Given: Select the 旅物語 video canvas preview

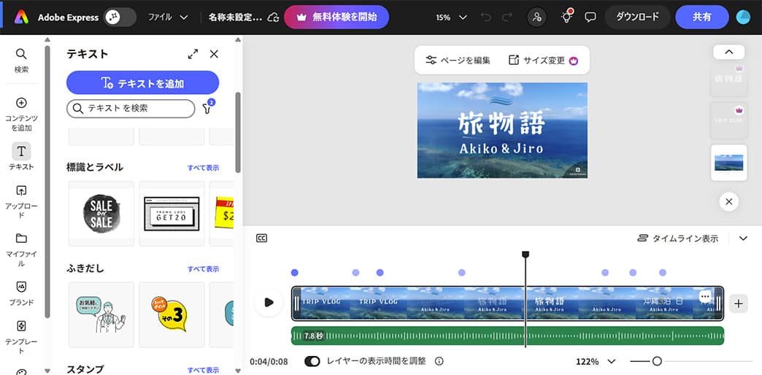Looking at the screenshot, I should 502,130.
